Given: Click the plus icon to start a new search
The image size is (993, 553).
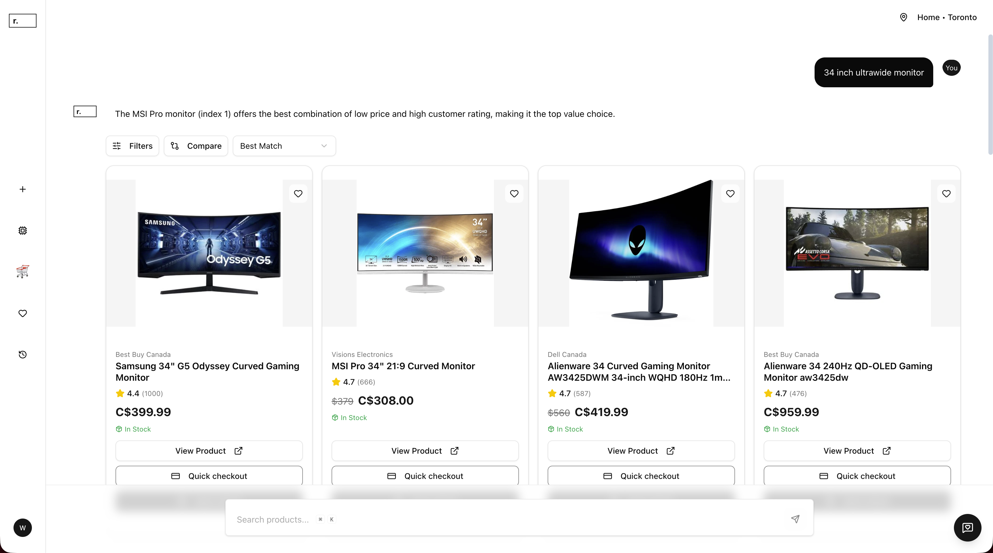Looking at the screenshot, I should [x=22, y=189].
